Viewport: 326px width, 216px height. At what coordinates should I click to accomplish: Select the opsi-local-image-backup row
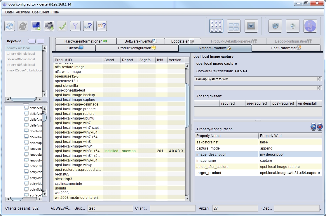pyautogui.click(x=119, y=95)
